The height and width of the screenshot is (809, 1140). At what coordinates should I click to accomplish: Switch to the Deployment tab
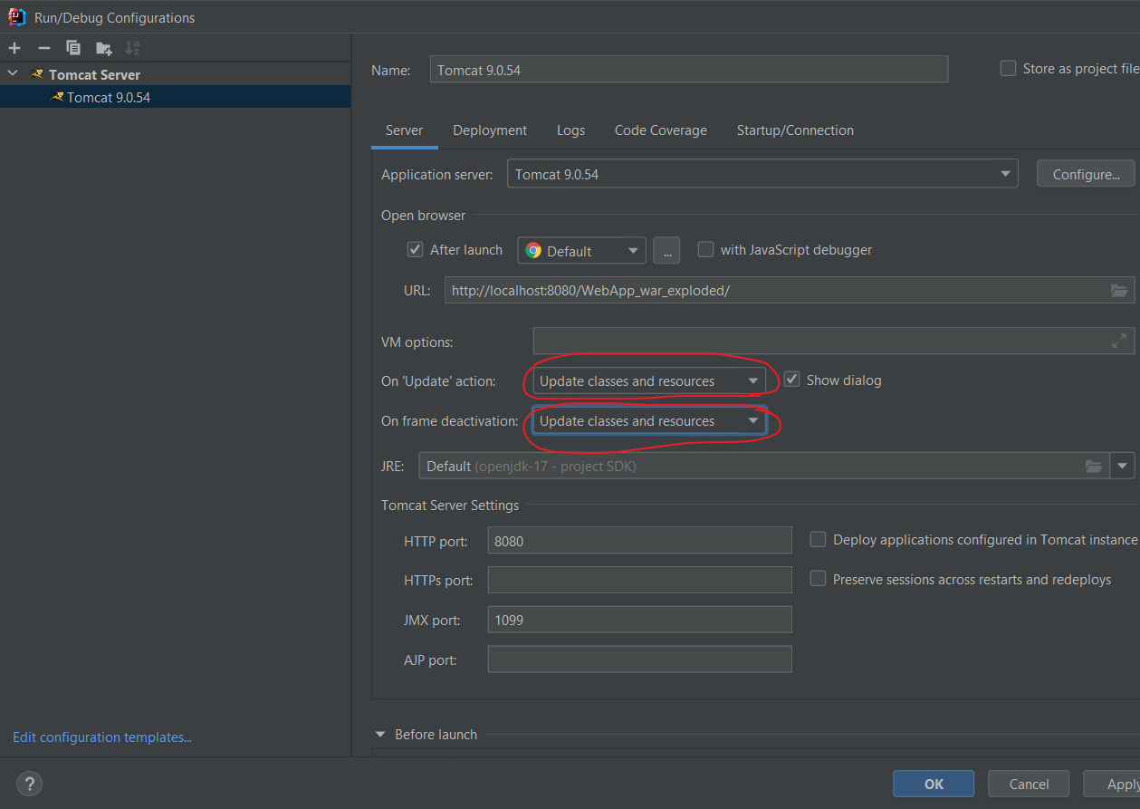pyautogui.click(x=490, y=130)
